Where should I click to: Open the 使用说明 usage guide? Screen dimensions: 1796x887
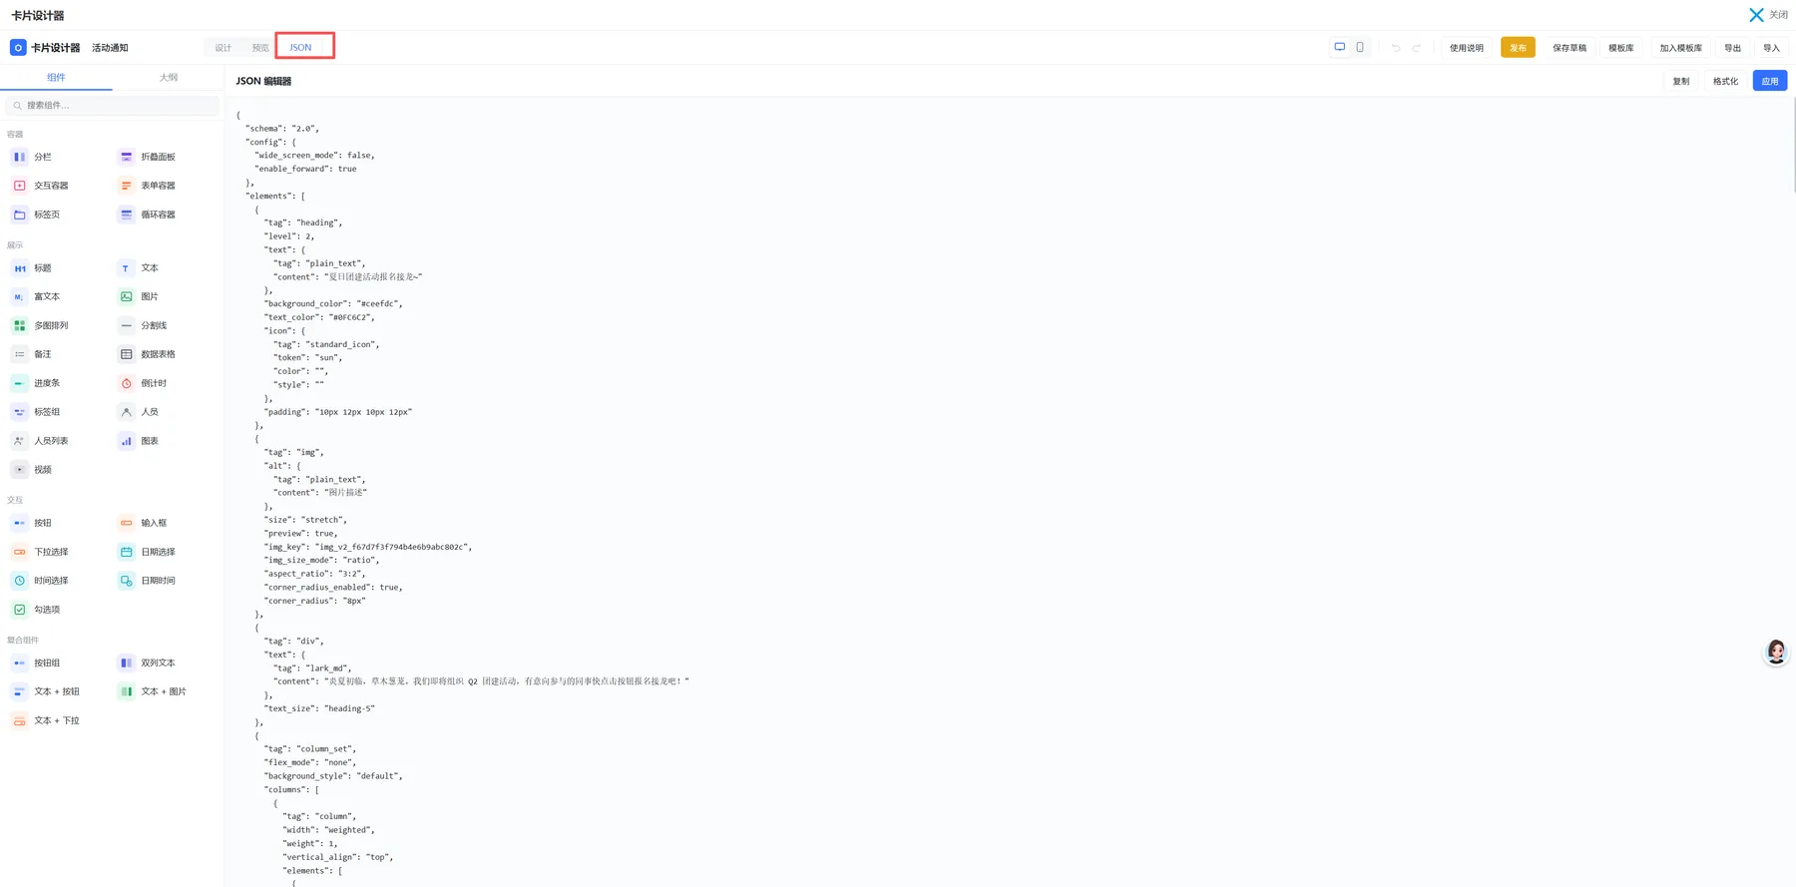[x=1467, y=48]
